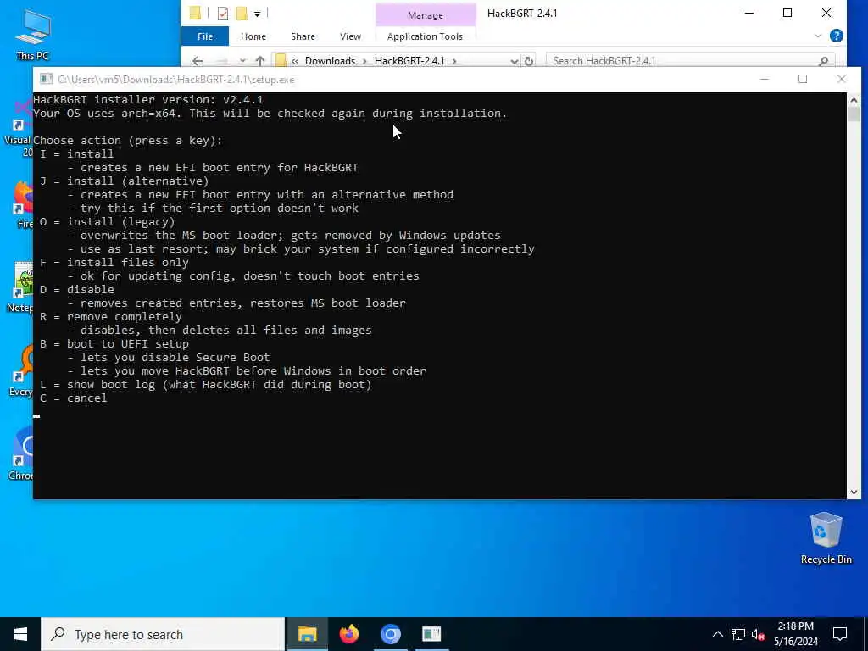This screenshot has width=868, height=651.
Task: Show hidden system tray icons
Action: (x=717, y=634)
